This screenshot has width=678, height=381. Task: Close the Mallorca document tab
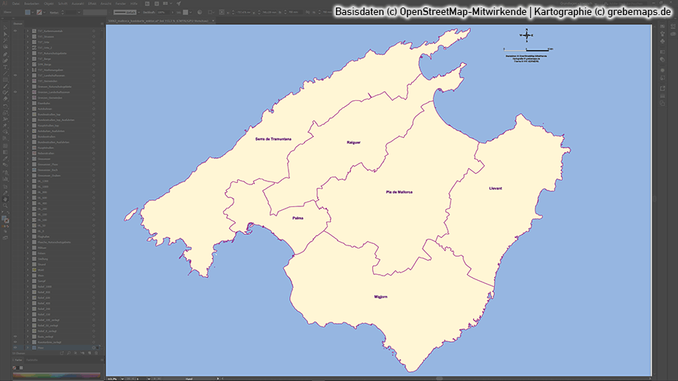214,21
